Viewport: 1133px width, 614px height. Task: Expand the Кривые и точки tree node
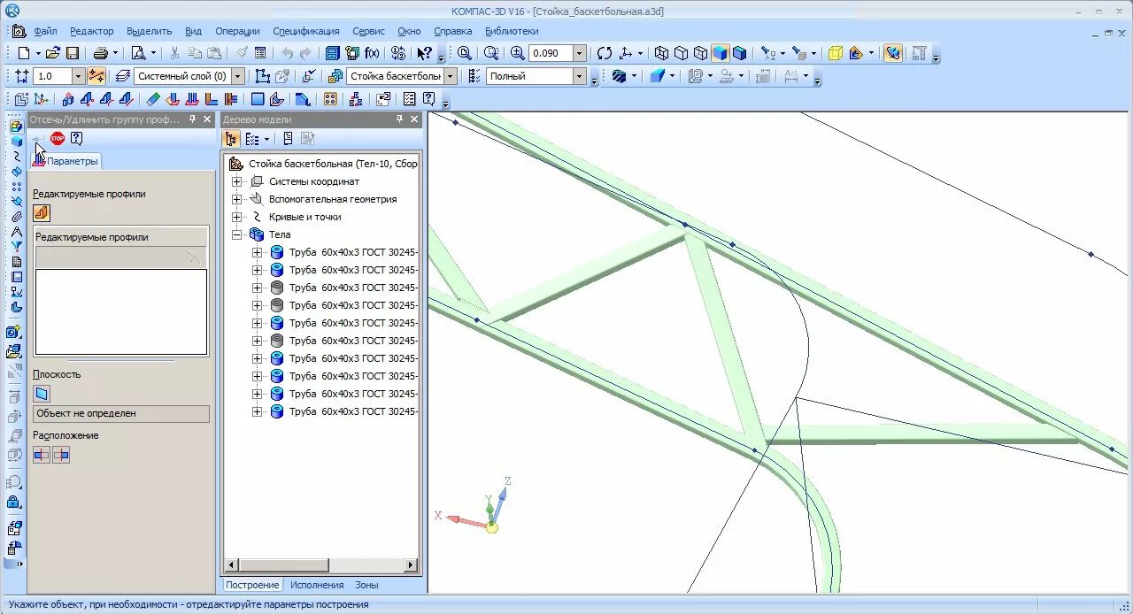click(236, 217)
